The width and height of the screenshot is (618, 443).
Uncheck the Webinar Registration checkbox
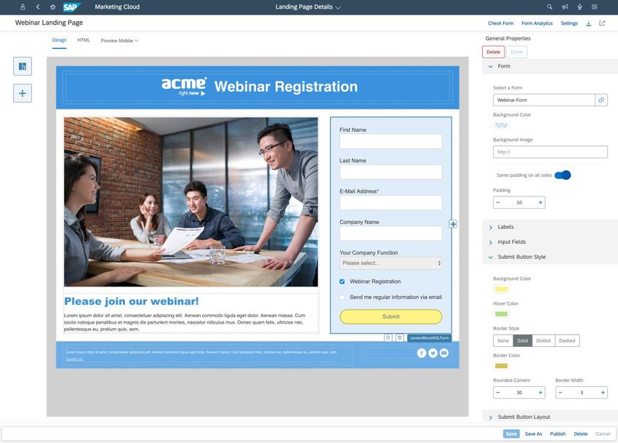click(x=342, y=282)
